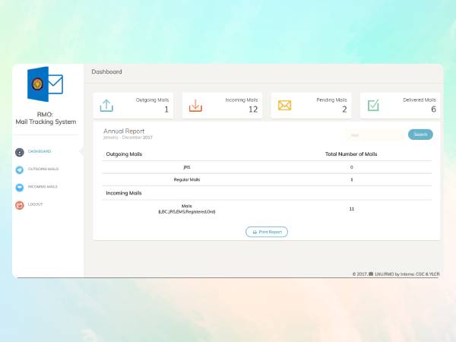456x342 pixels.
Task: Click the January - December 2017 subtitle
Action: point(128,138)
